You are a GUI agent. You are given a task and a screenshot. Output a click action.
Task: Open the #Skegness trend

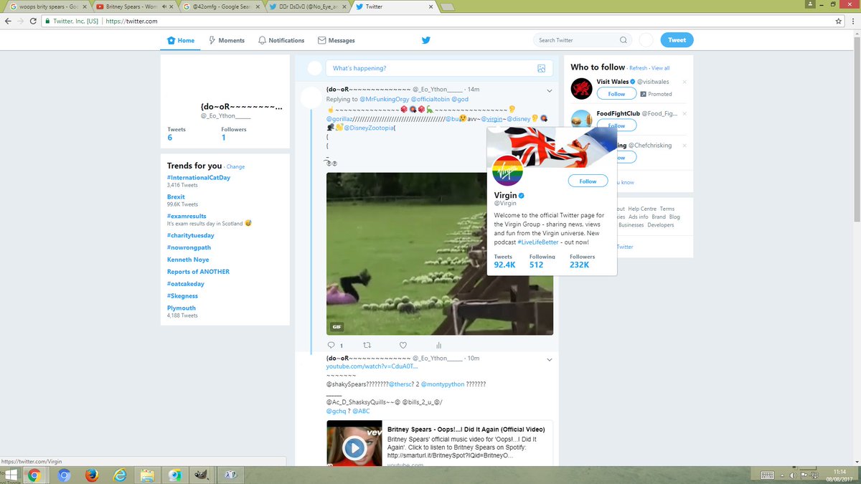[x=182, y=295]
